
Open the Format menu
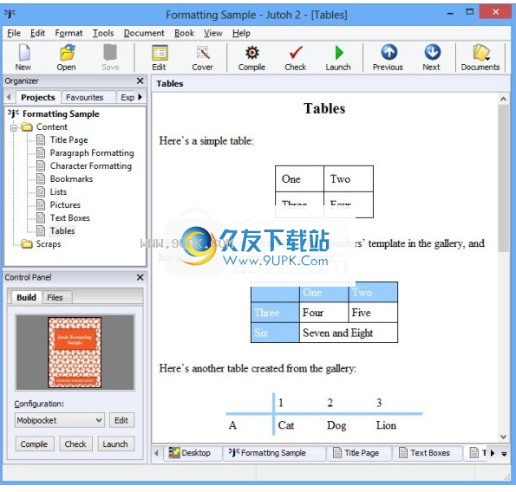point(69,33)
